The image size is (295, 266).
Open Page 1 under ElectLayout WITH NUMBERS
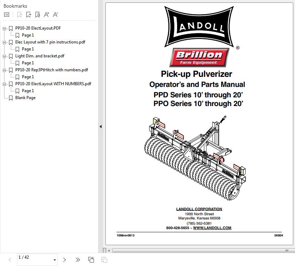[28, 91]
